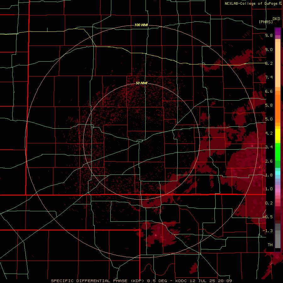Pick the orange color bar segment

(x=278, y=108)
